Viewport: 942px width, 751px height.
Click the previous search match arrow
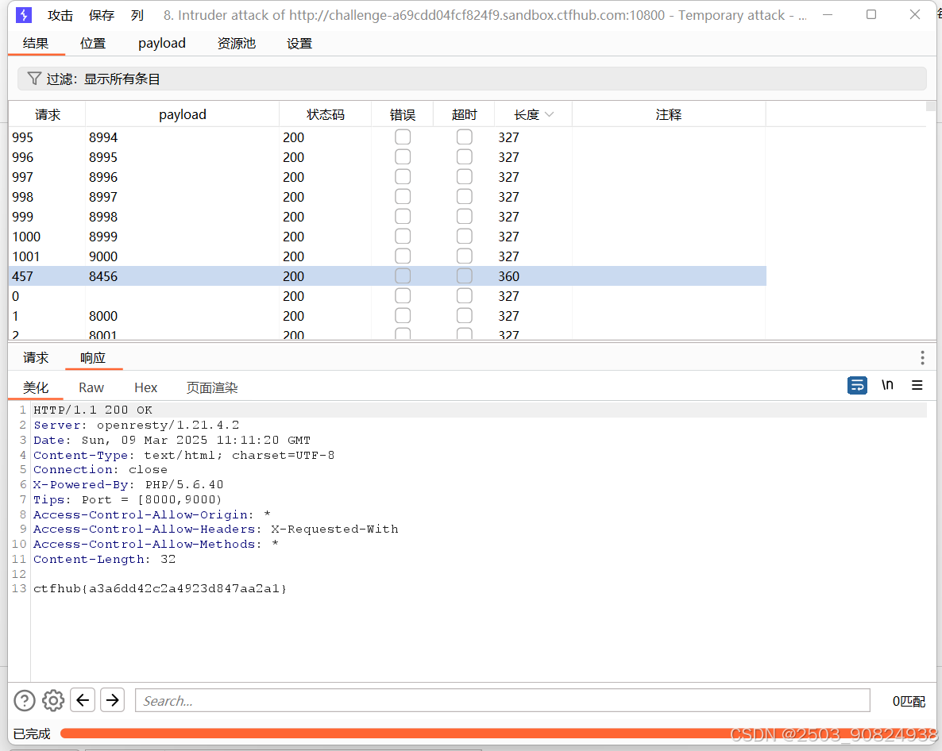point(82,700)
